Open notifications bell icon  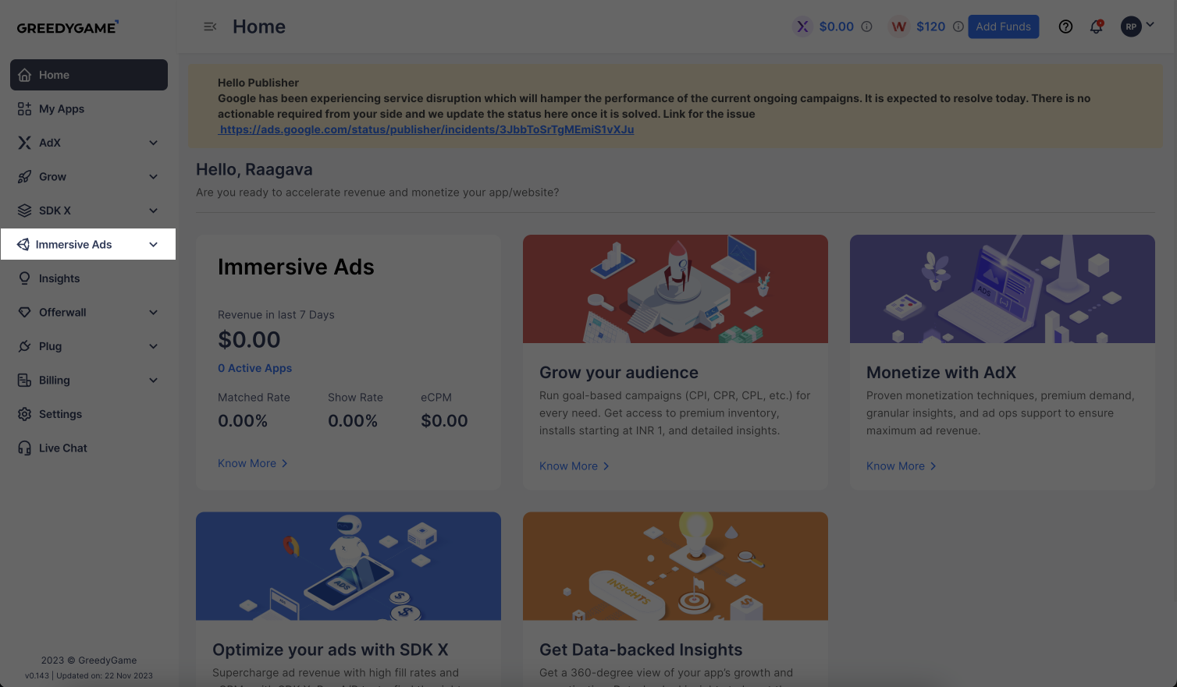click(1096, 27)
